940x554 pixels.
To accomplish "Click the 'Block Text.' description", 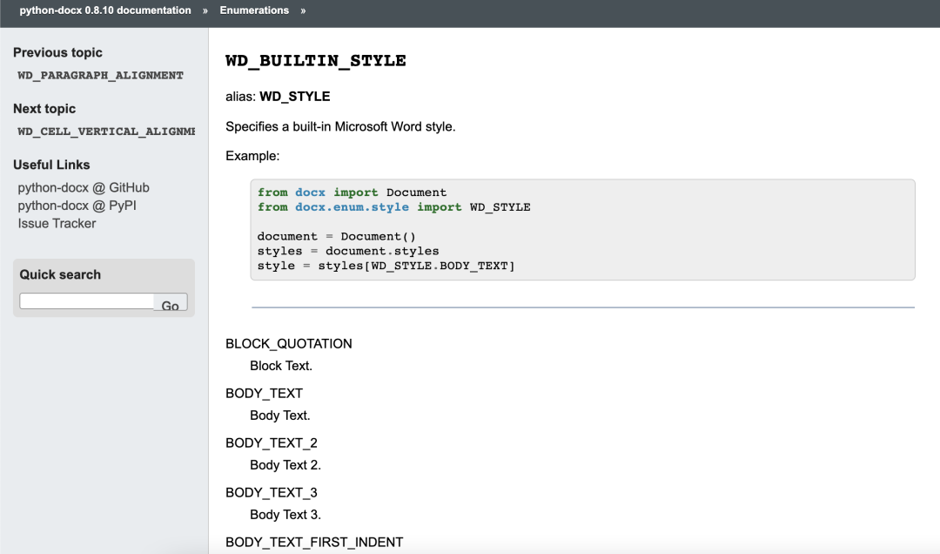I will (280, 366).
